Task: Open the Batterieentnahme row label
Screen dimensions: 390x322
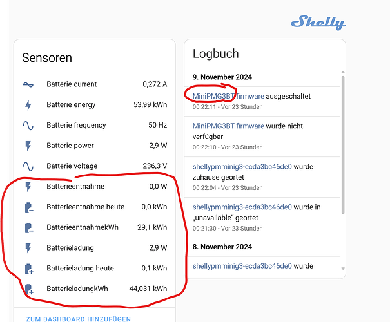Action: 75,186
